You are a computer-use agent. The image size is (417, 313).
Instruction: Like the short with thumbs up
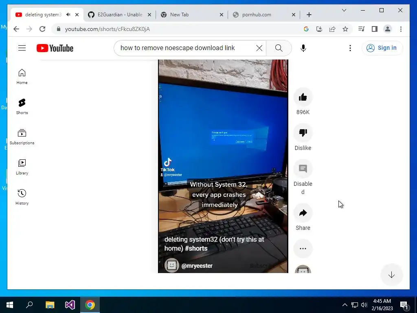(303, 97)
